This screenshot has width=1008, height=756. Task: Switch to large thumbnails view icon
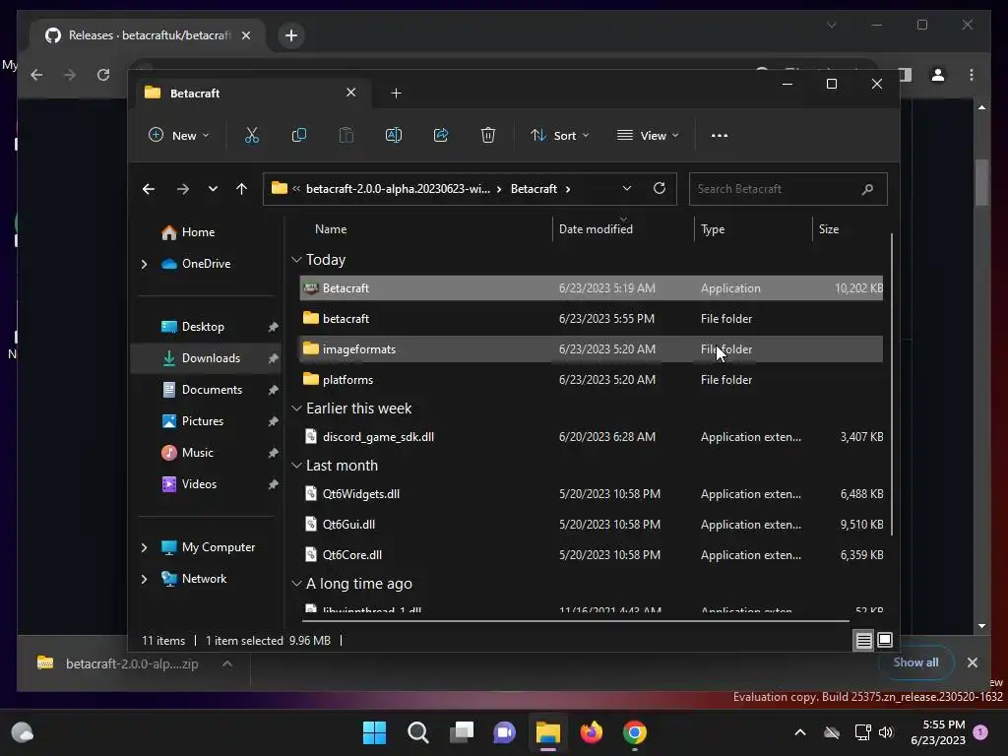pos(885,640)
